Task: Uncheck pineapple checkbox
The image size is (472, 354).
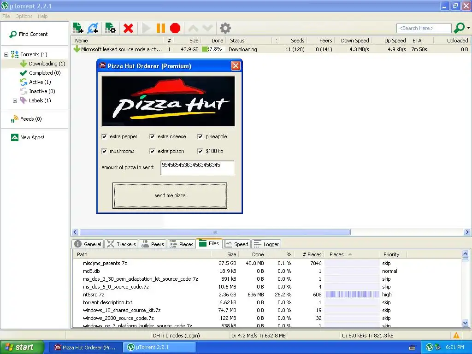Action: (200, 136)
